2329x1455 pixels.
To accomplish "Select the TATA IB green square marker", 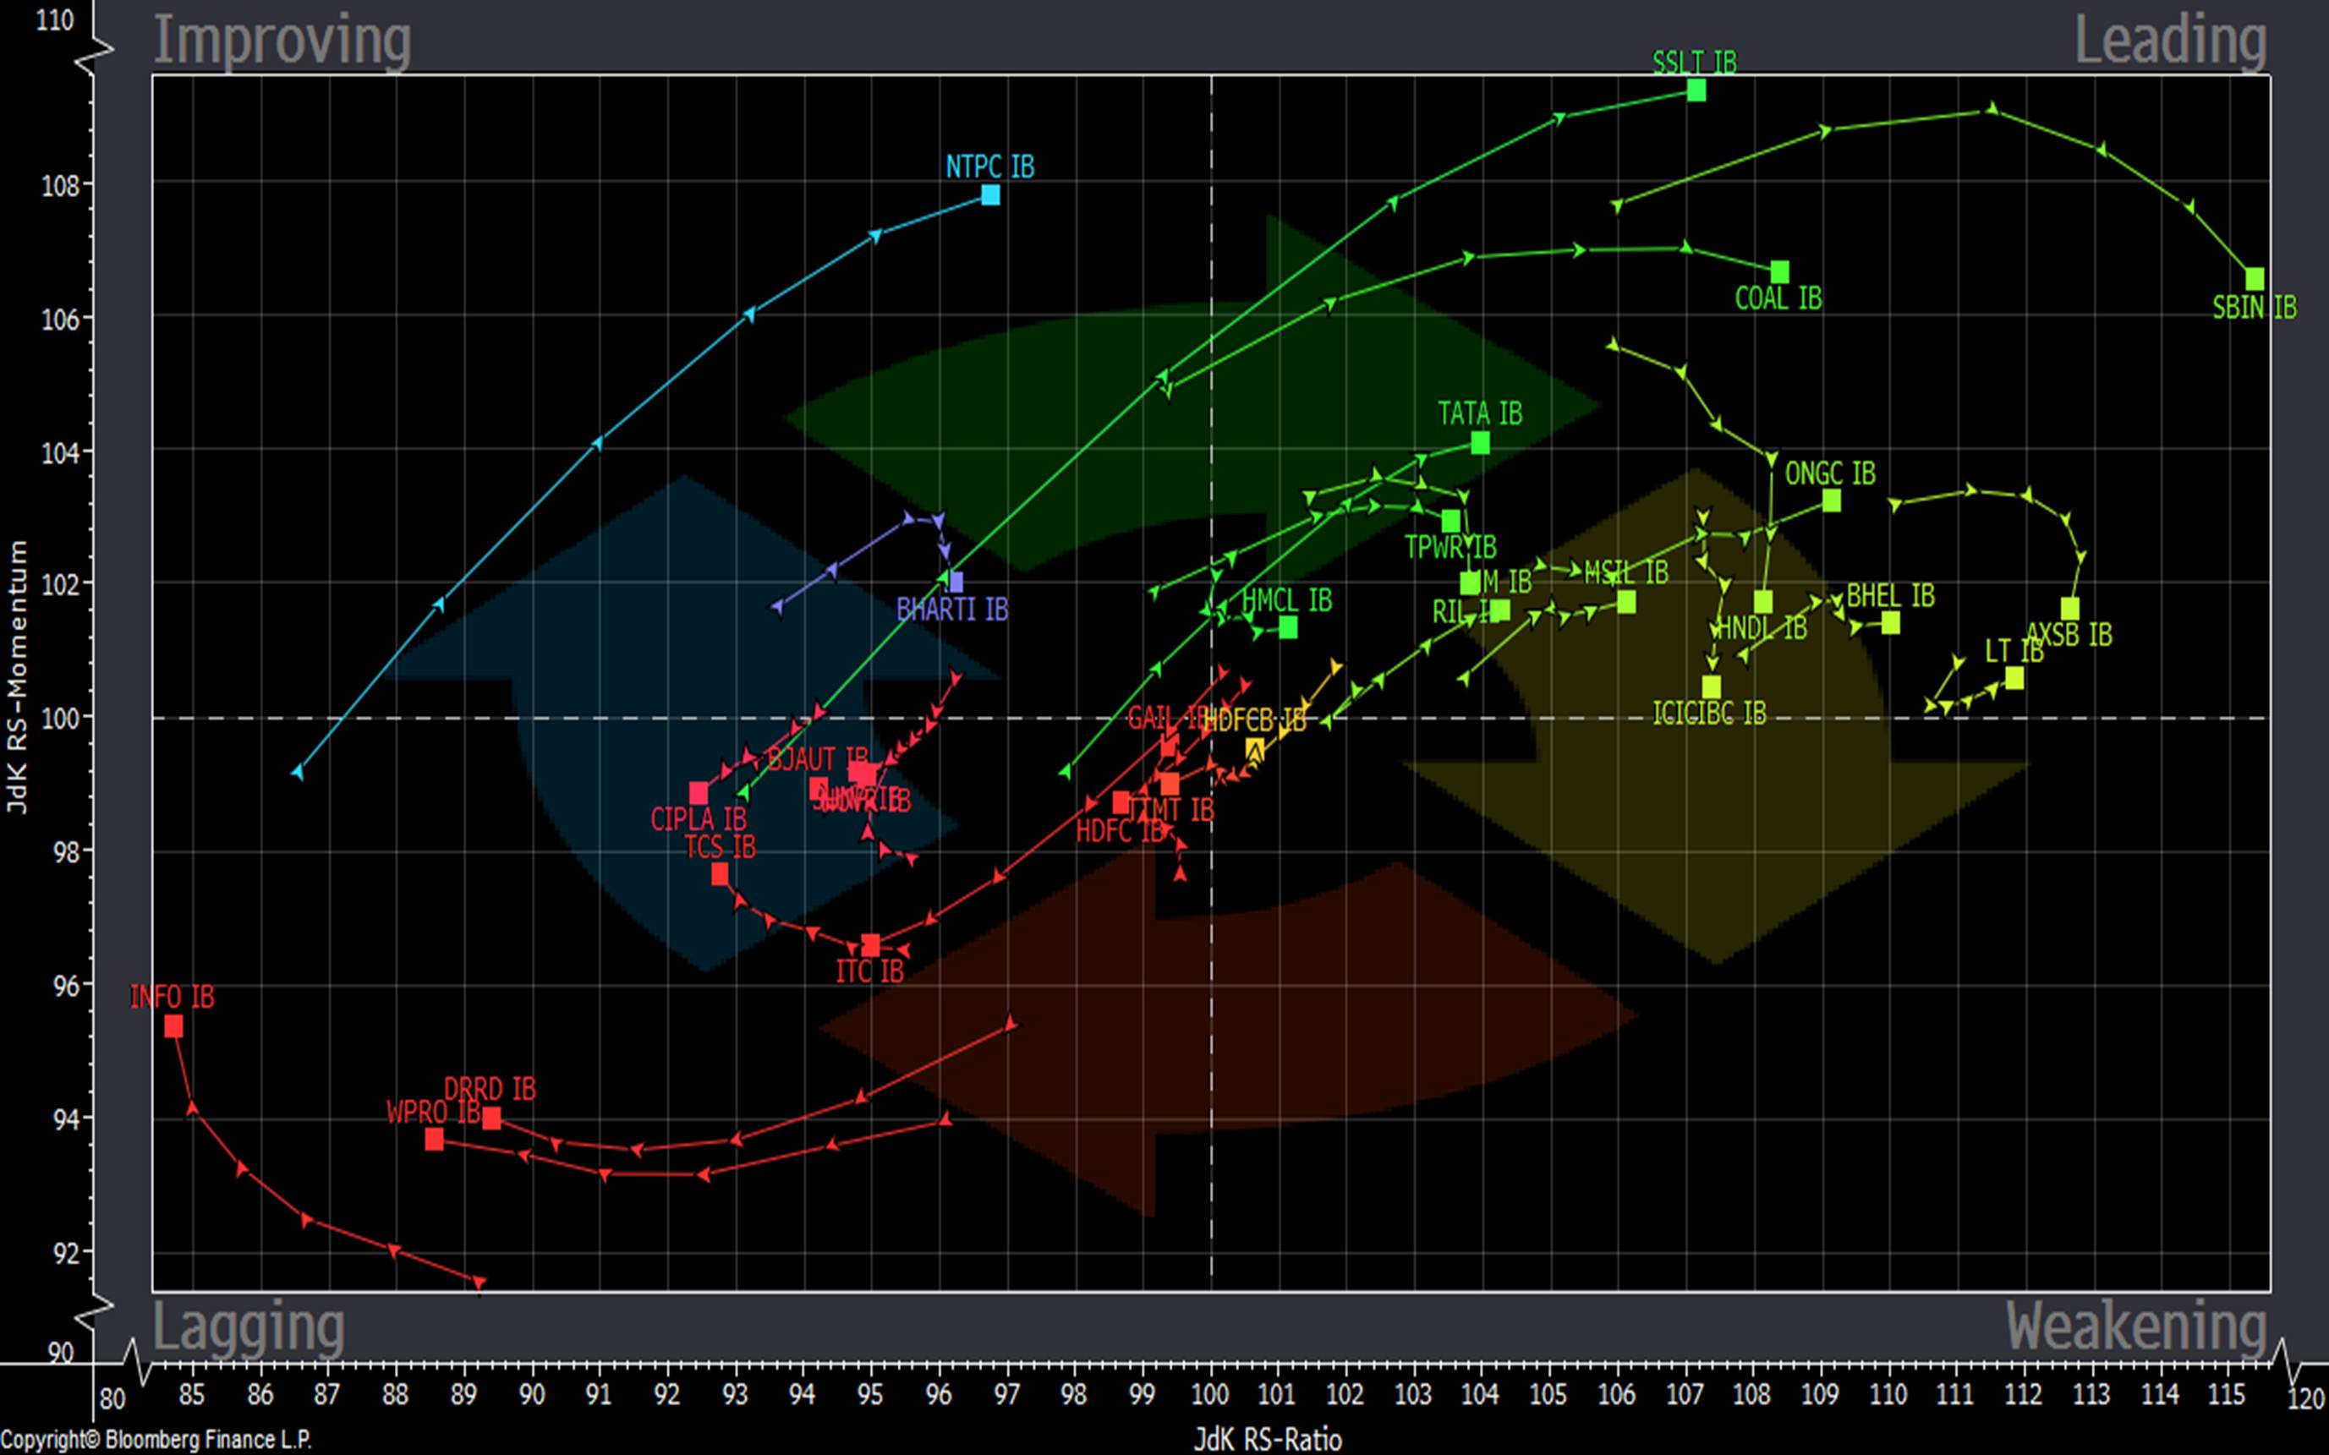I will click(1480, 443).
